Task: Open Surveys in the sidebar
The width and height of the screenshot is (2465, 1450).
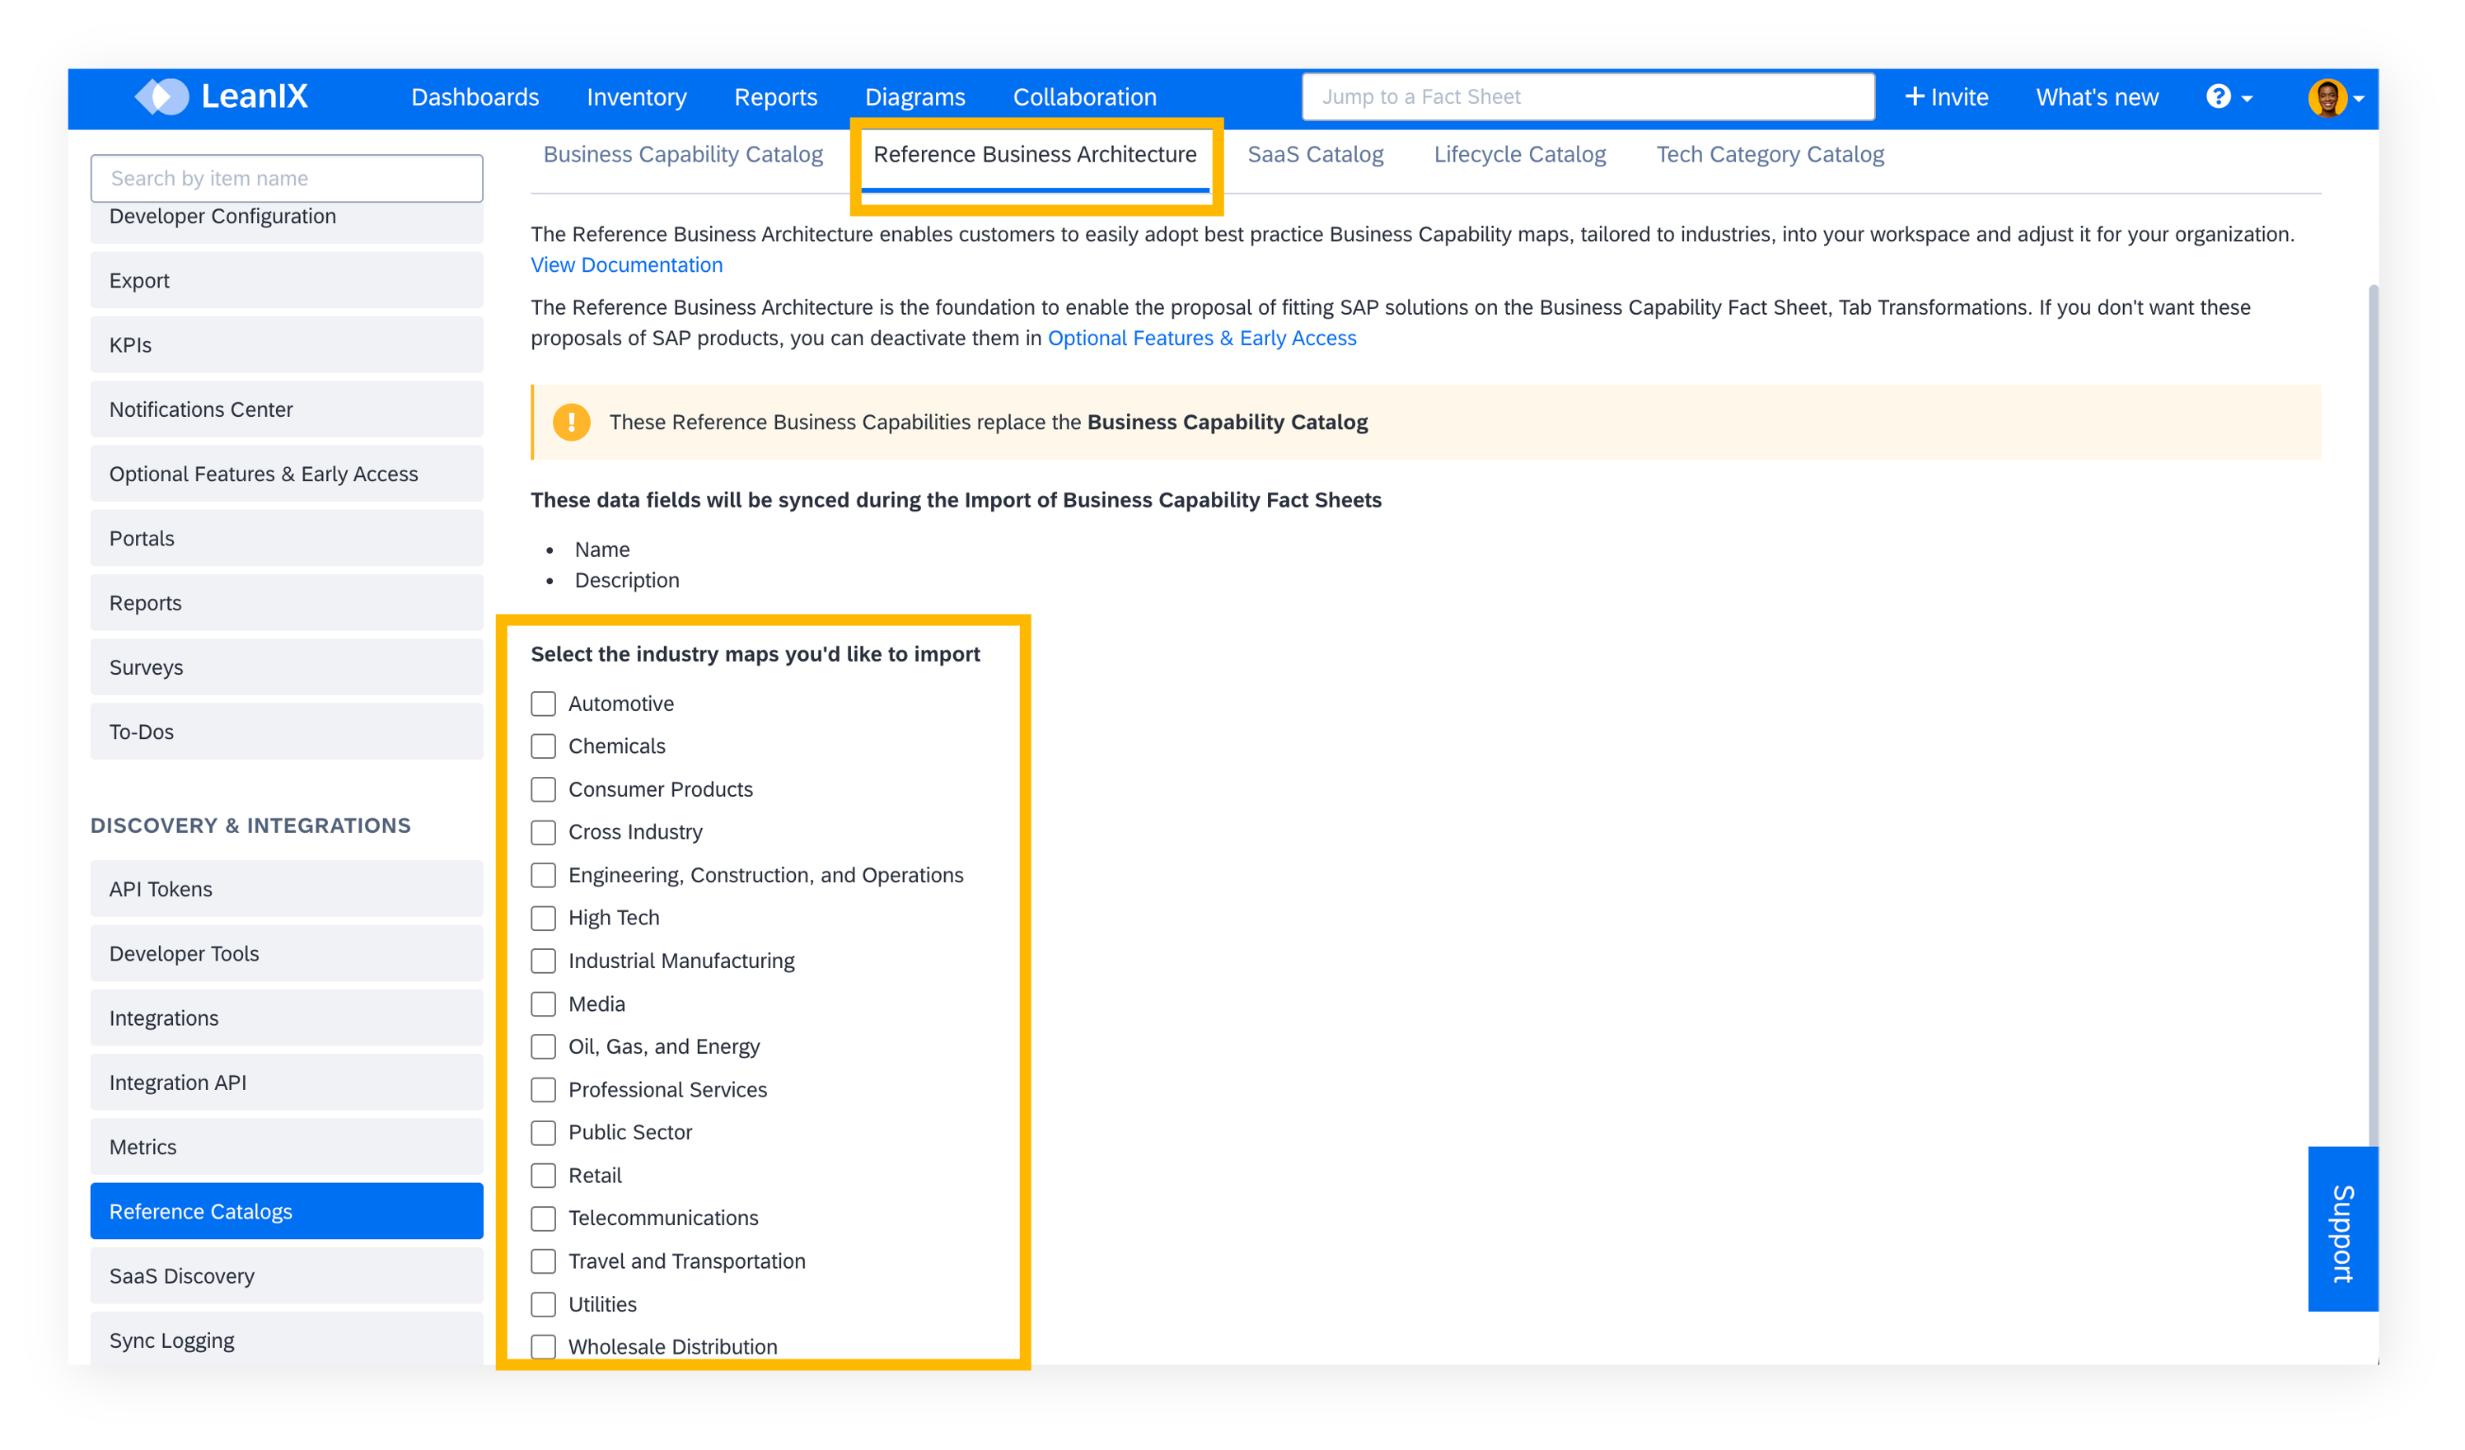Action: 287,668
